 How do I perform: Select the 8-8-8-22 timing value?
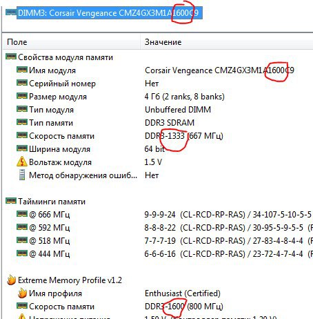click(160, 228)
